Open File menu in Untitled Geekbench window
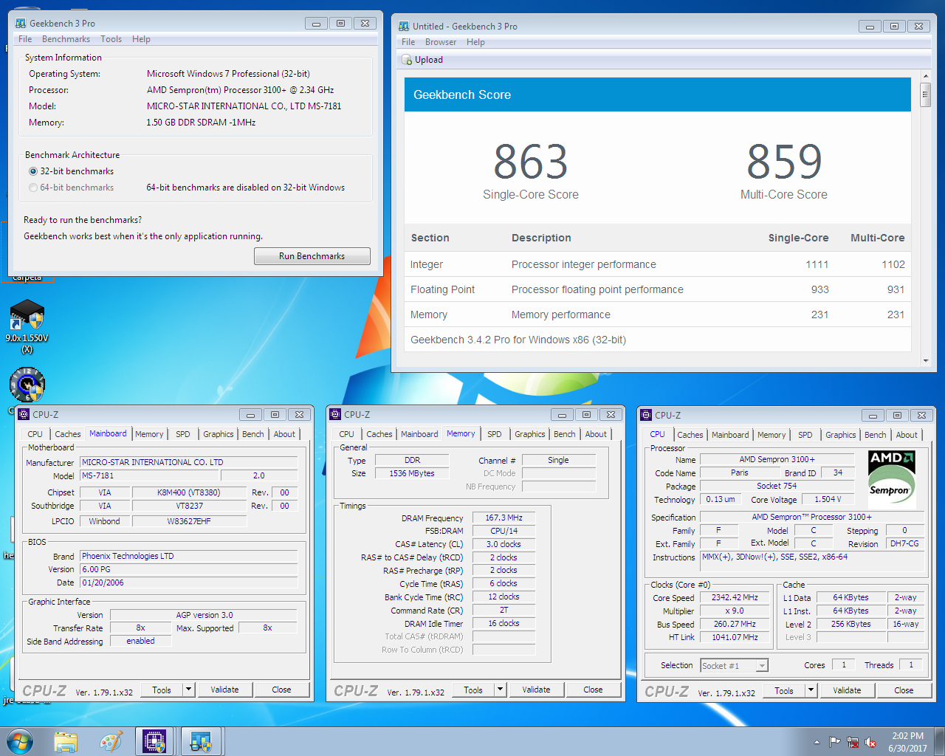Image resolution: width=945 pixels, height=756 pixels. click(x=408, y=42)
